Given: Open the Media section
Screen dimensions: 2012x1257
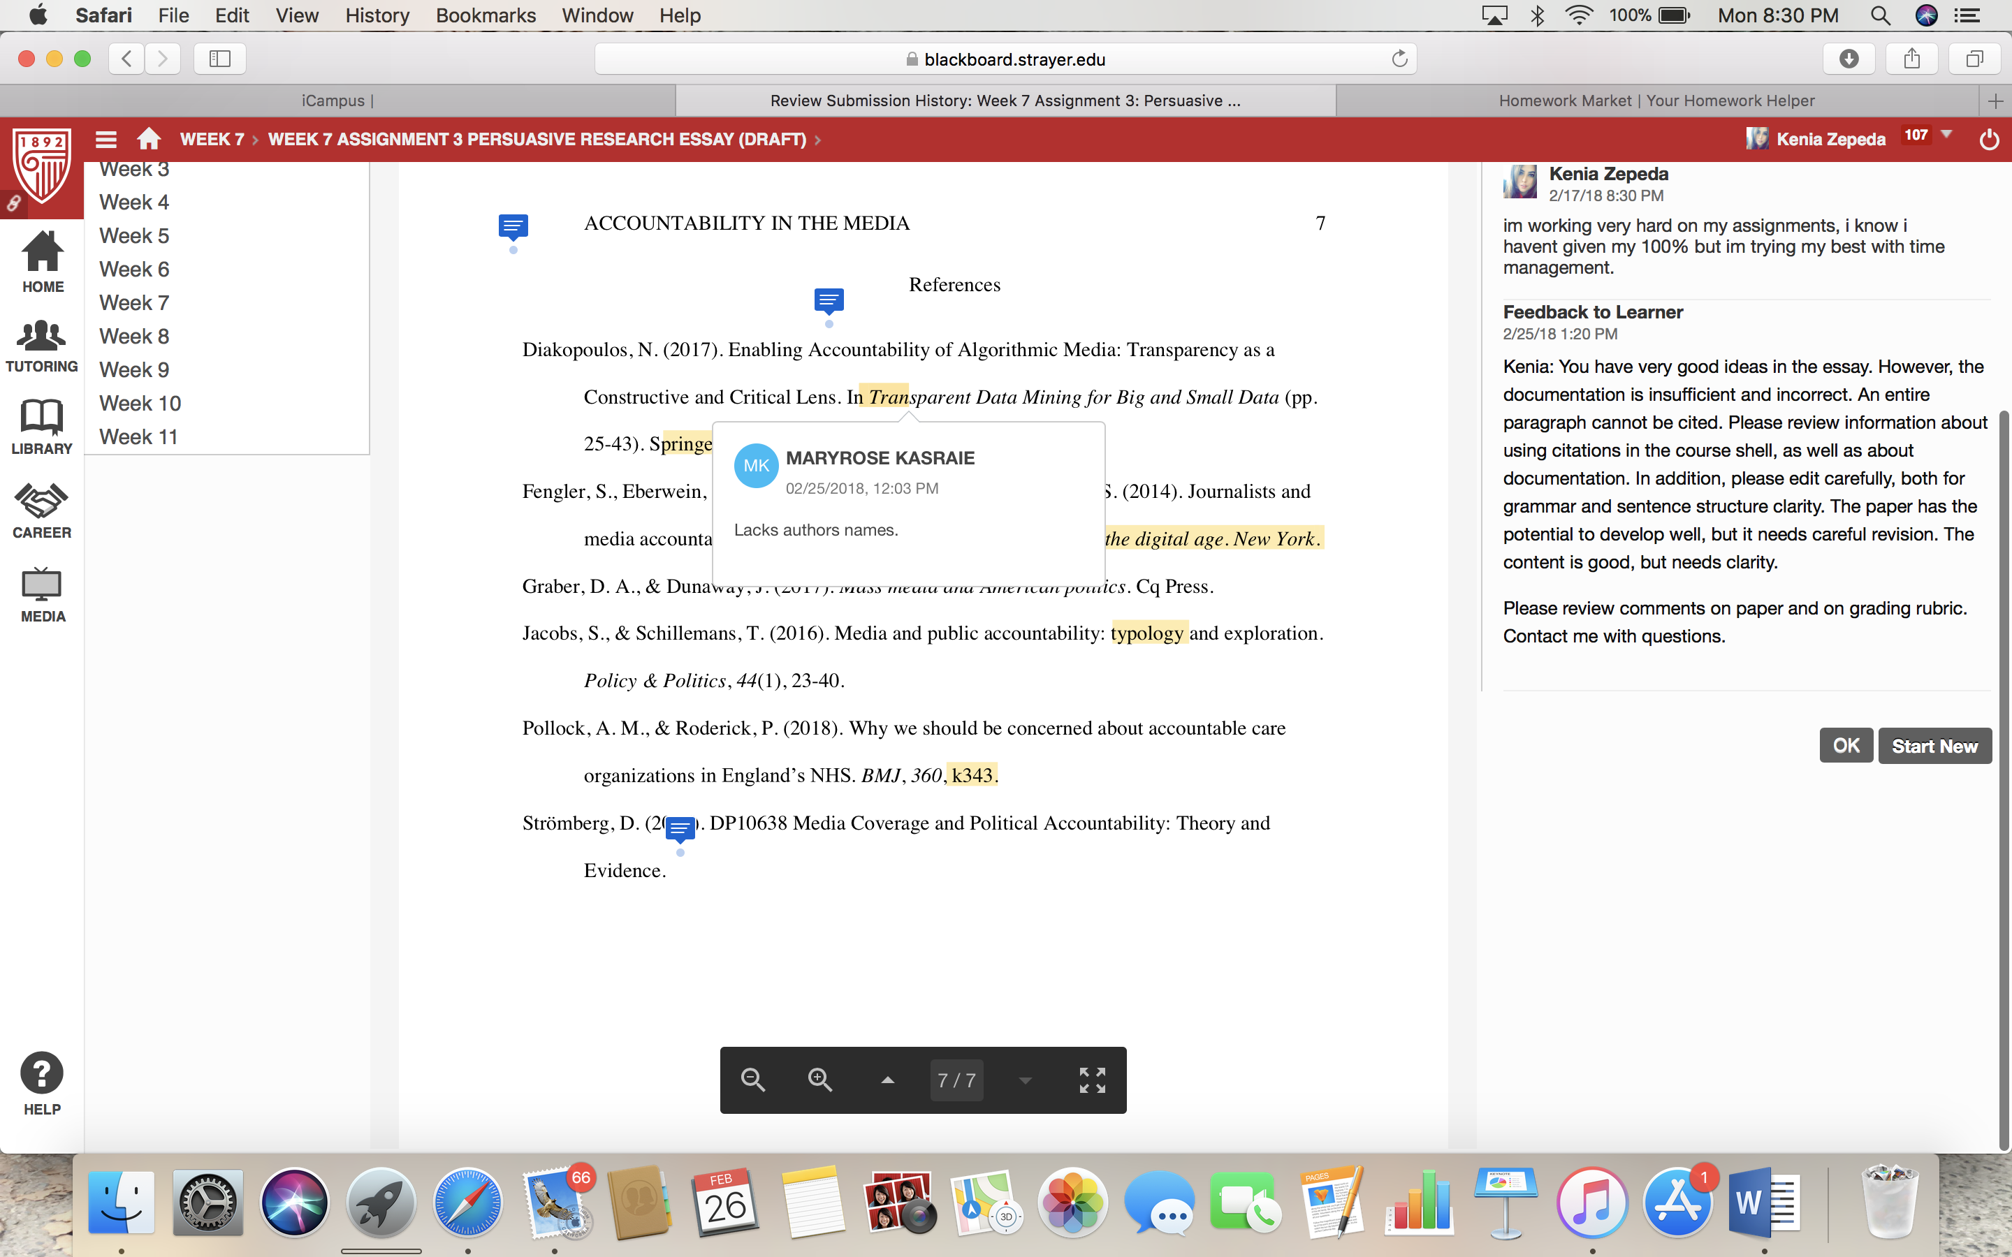Looking at the screenshot, I should click(x=42, y=595).
